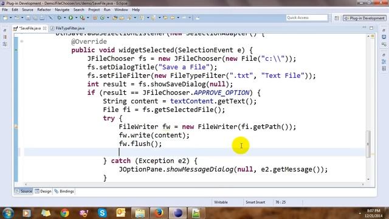Image resolution: width=389 pixels, height=219 pixels.
Task: Click the 76 : 25 cursor position entry
Action: [x=281, y=202]
